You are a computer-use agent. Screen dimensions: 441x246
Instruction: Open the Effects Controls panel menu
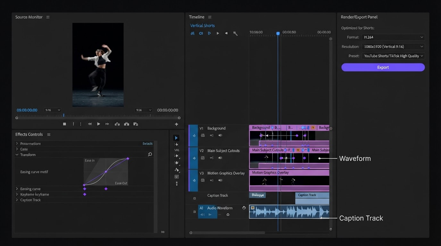(49, 135)
